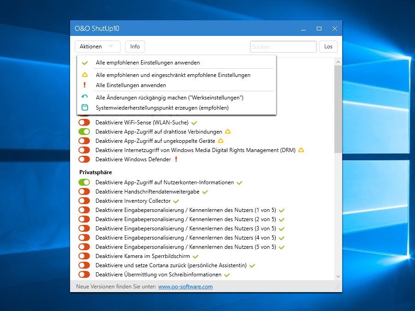This screenshot has width=415, height=311.
Task: Turn off App-Zugriff auf drahtlose Verbindungen toggle
Action: pyautogui.click(x=84, y=132)
